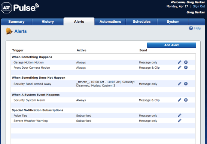Click the Welcome, Greg Barker text
The height and width of the screenshot is (144, 207).
188,2
